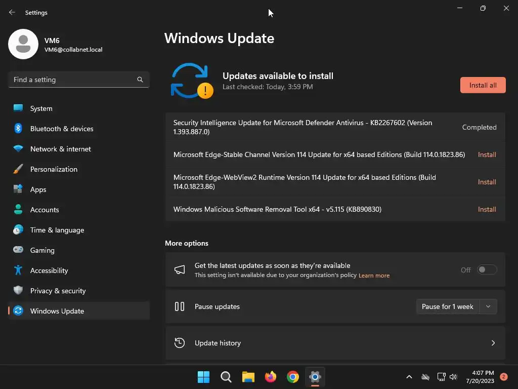The image size is (518, 389).
Task: Click the Wi-Fi icon beside Network & internet
Action: coord(18,148)
